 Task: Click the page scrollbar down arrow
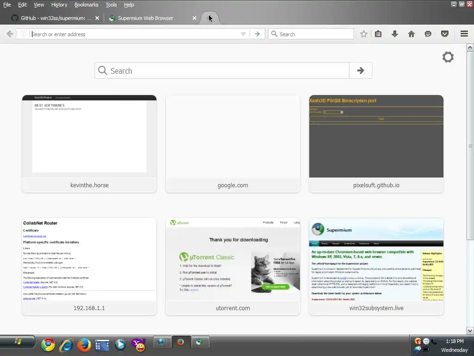coord(470,330)
